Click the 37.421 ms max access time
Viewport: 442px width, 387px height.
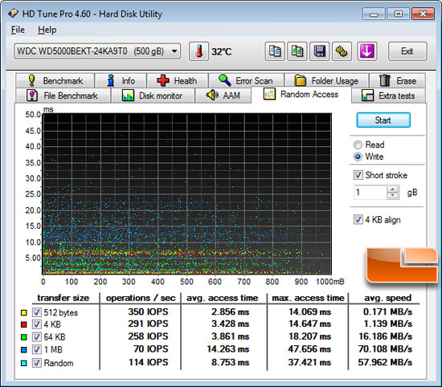pos(309,362)
